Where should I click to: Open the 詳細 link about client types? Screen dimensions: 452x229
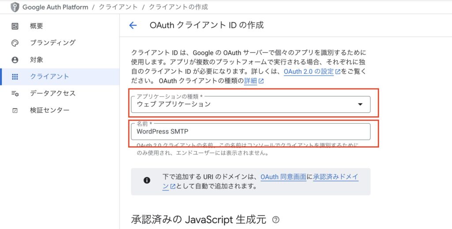tap(251, 81)
